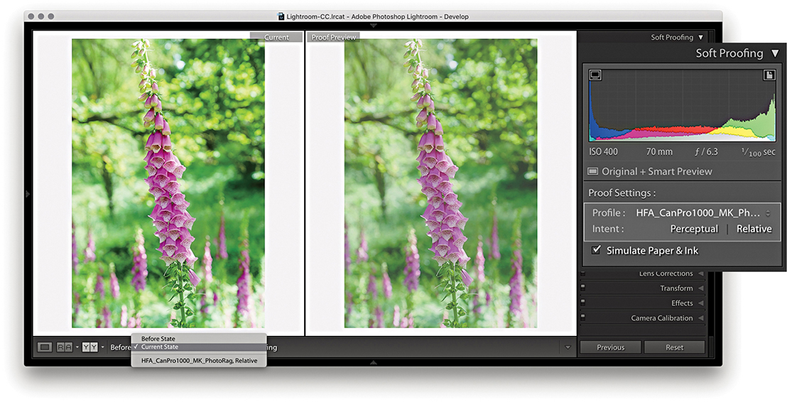
Task: Close the Lightroom window with red button
Action: tap(31, 16)
